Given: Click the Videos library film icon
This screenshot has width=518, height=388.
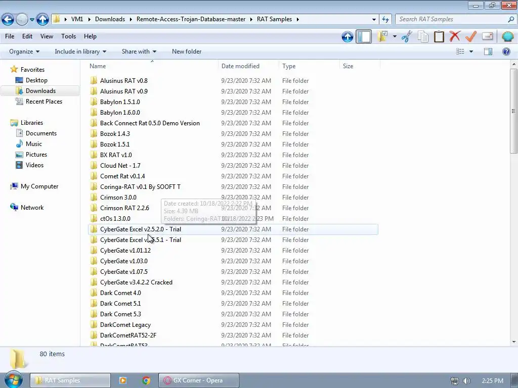Looking at the screenshot, I should pyautogui.click(x=20, y=165).
